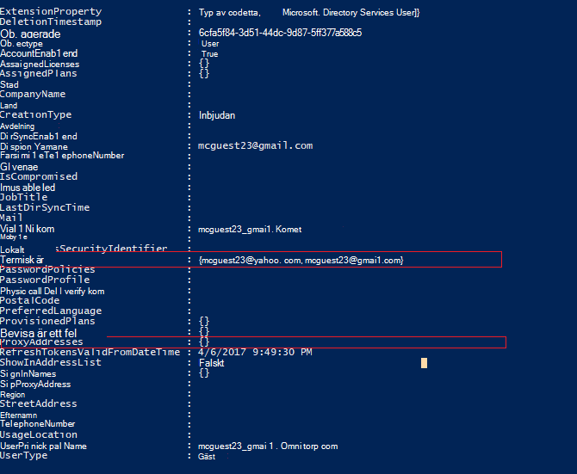Click the SignInNames empty braces value

pos(204,373)
